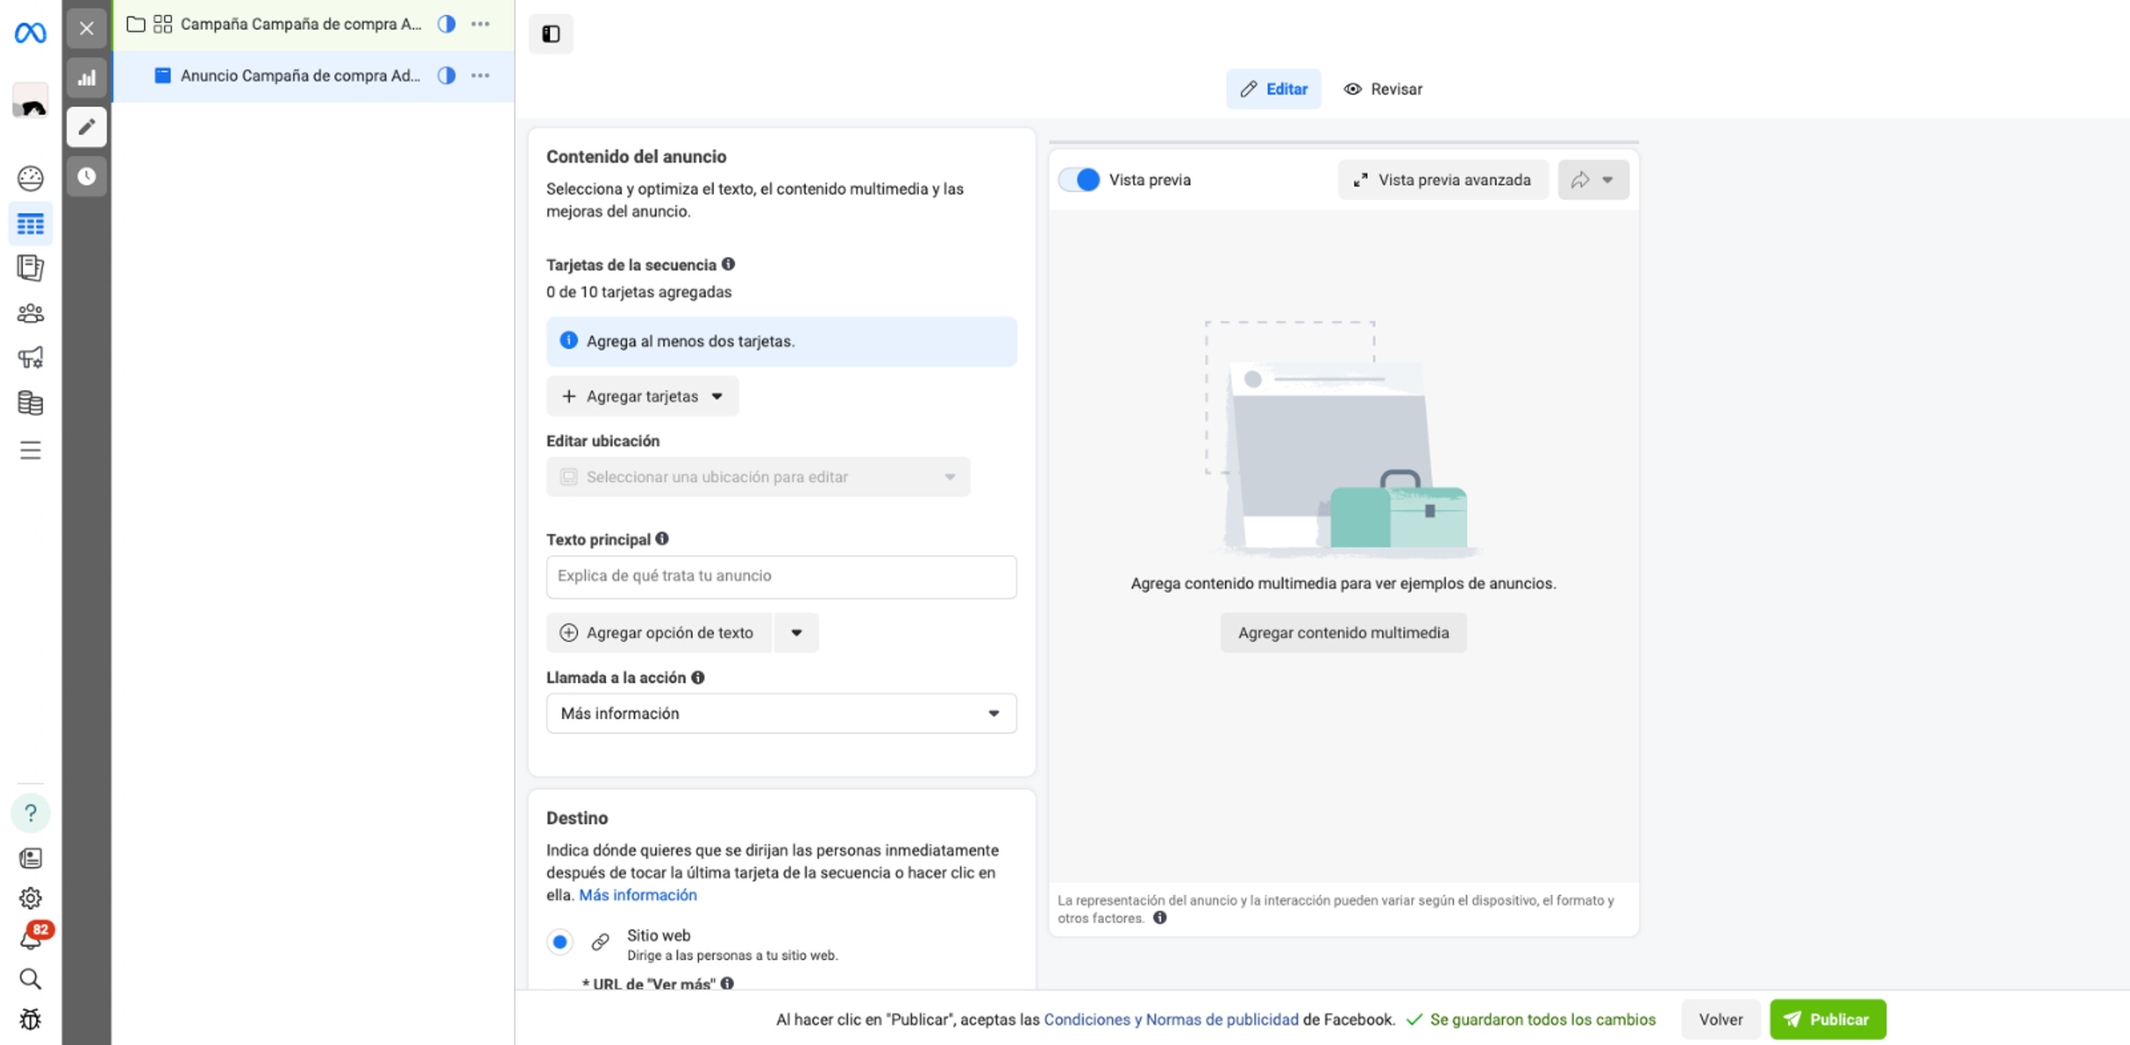The height and width of the screenshot is (1045, 2130).
Task: Click the Texto principal input field
Action: [x=782, y=577]
